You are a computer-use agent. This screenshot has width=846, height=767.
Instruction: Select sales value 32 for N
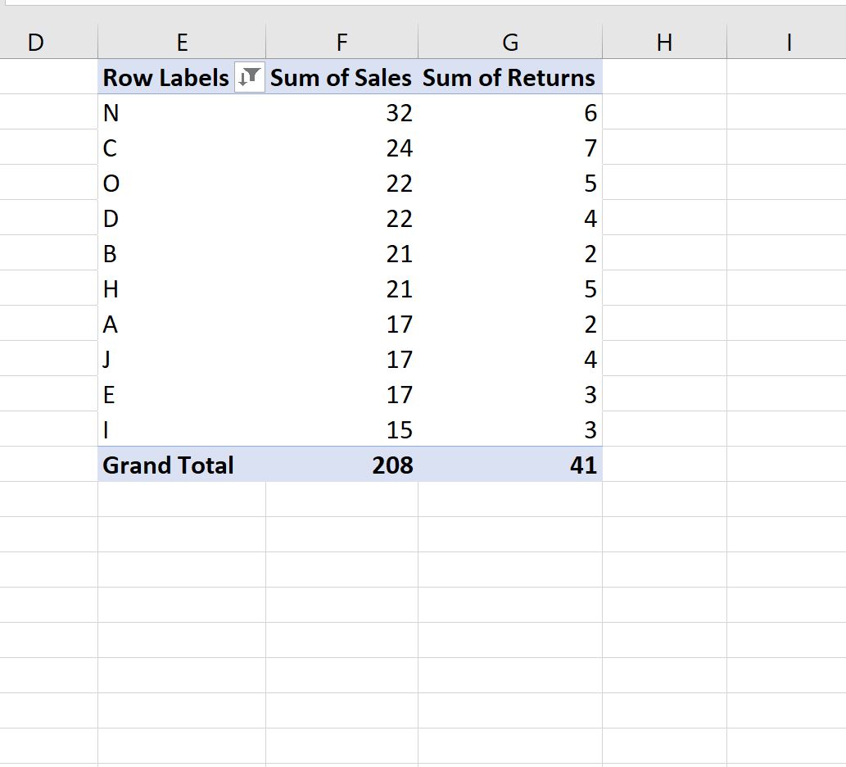pos(342,111)
